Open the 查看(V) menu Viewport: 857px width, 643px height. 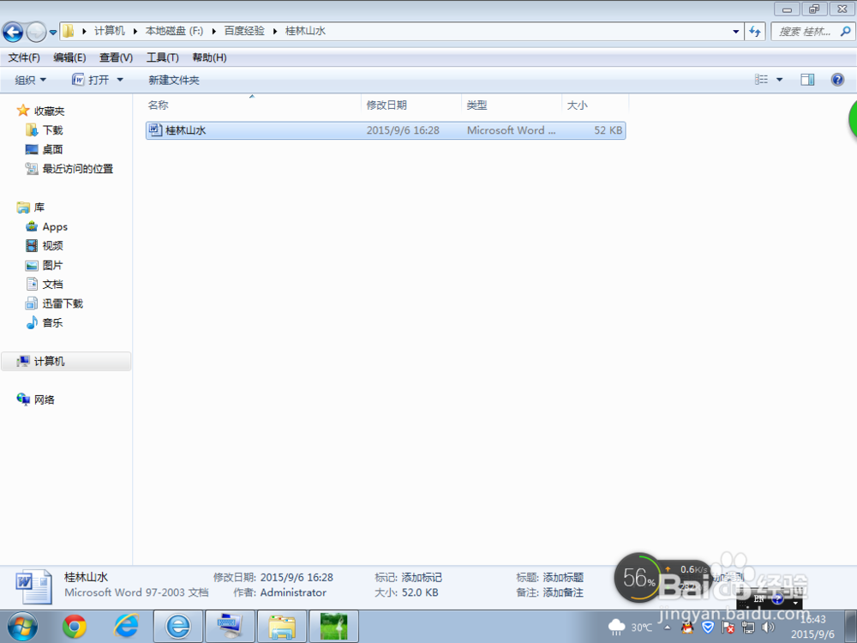pos(116,57)
